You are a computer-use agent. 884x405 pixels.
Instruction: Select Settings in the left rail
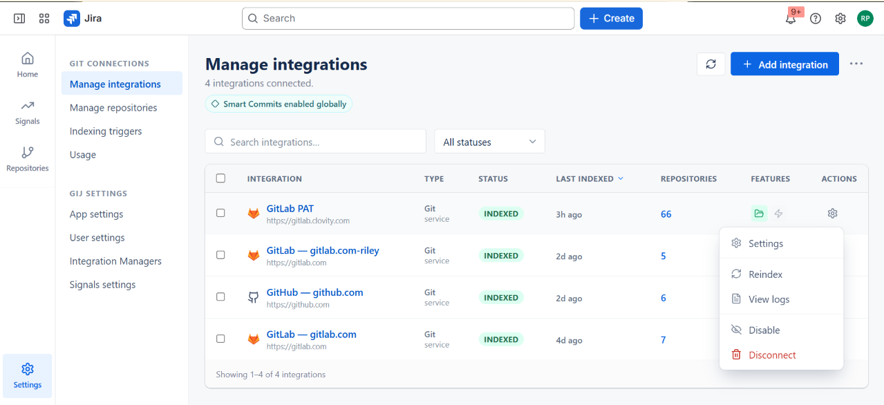click(x=28, y=375)
